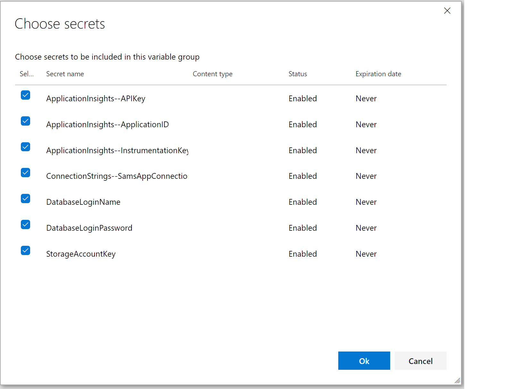Select the StorageAccountKey secret name

click(81, 254)
